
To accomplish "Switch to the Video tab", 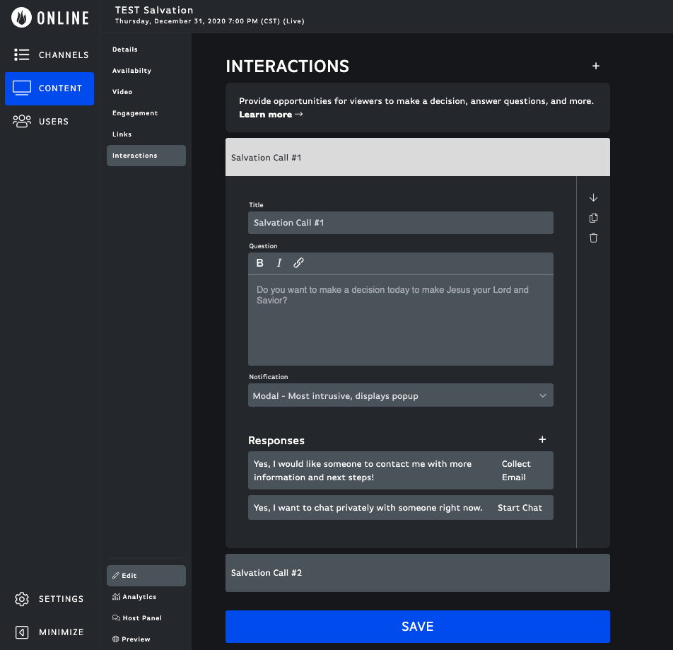I will [146, 92].
